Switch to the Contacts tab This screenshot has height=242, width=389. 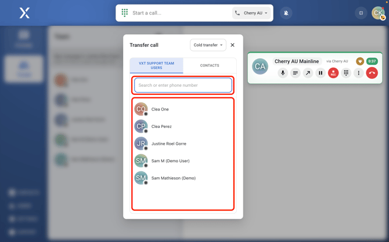pyautogui.click(x=210, y=65)
